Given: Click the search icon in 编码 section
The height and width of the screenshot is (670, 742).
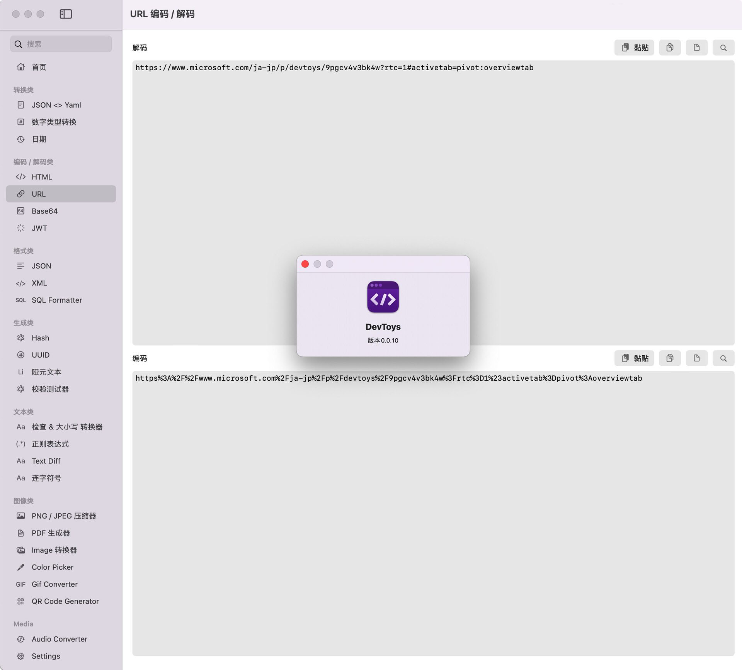Looking at the screenshot, I should (723, 358).
